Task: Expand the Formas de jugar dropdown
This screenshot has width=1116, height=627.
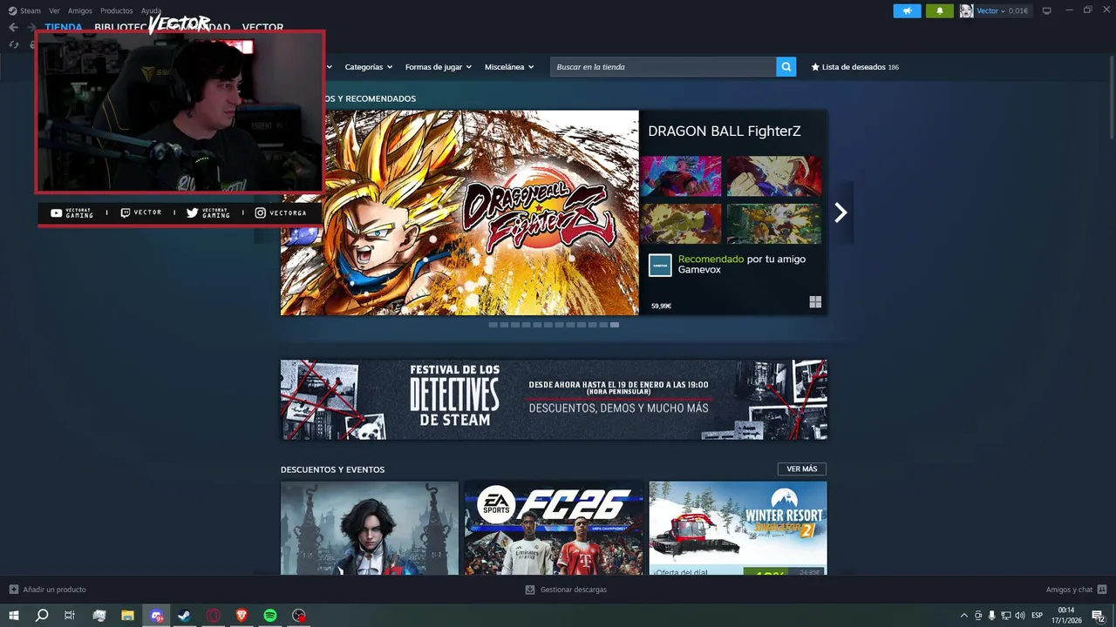Action: point(439,67)
